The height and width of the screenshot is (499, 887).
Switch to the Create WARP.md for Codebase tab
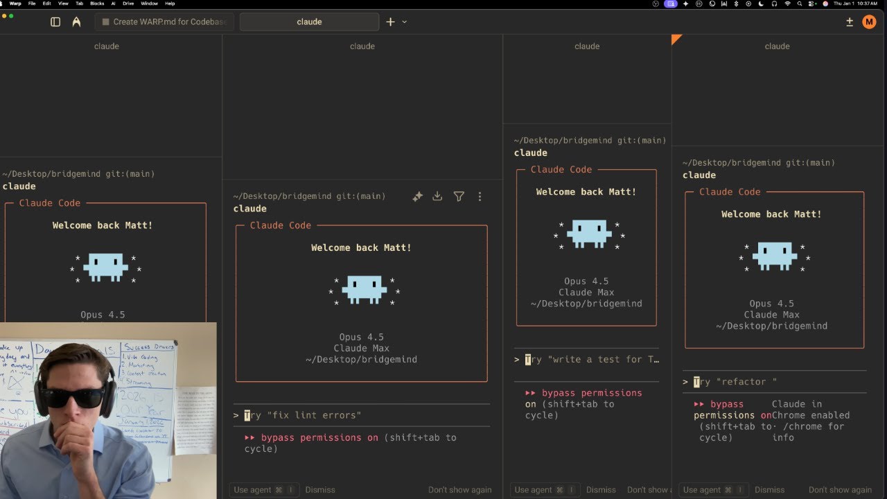point(164,21)
